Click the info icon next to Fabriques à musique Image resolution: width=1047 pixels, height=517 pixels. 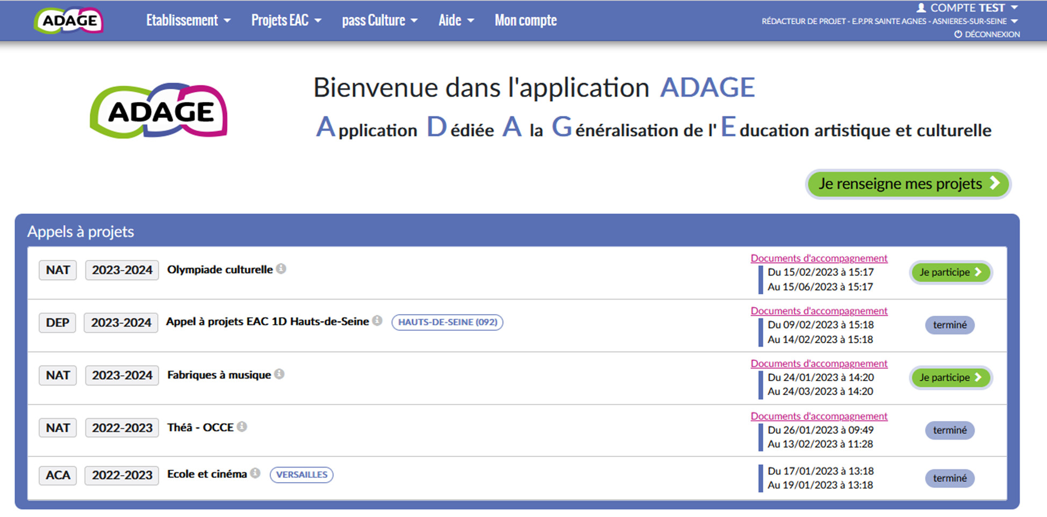[280, 375]
